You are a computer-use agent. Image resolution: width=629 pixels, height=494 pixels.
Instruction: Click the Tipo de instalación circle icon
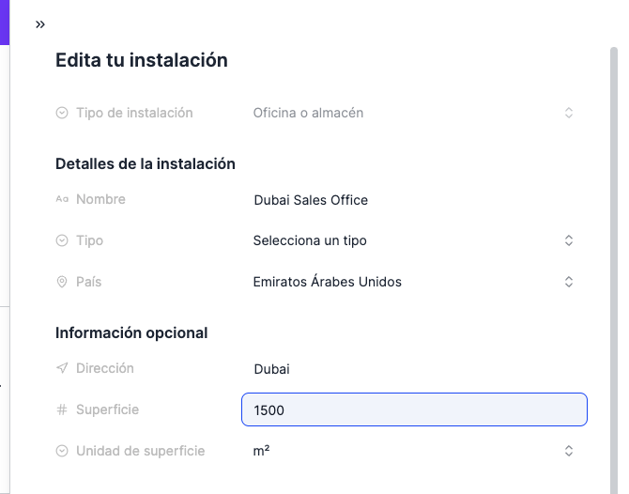[62, 113]
